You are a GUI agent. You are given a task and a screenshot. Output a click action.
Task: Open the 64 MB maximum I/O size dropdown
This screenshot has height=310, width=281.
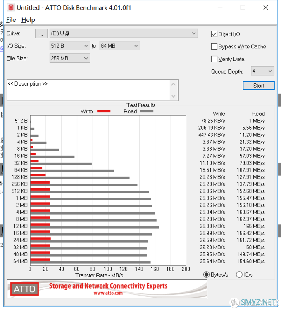120,46
